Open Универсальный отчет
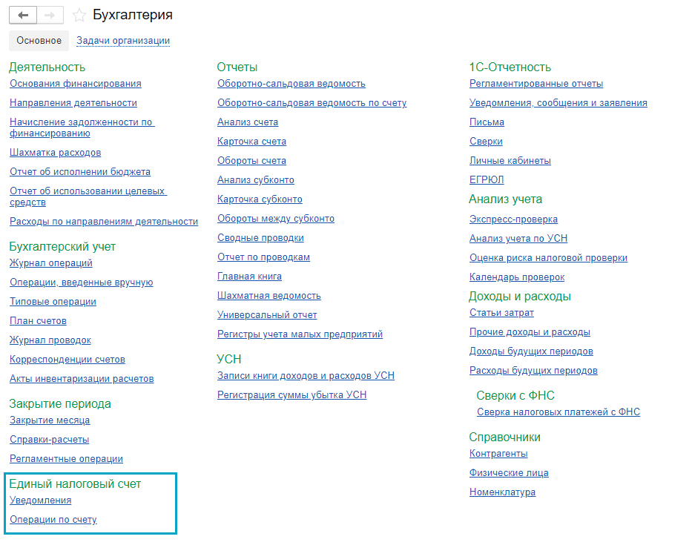This screenshot has height=545, width=692. 267,315
